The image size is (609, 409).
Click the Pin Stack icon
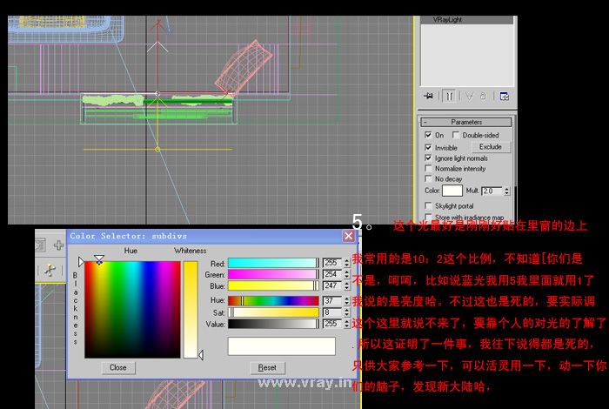(x=429, y=96)
